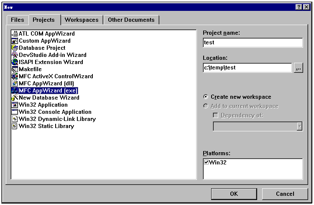Switch to the Projects tab
The image size is (314, 205).
coord(43,20)
